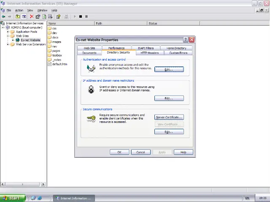
Task: Sort the list by the Name column header
Action: coord(71,23)
